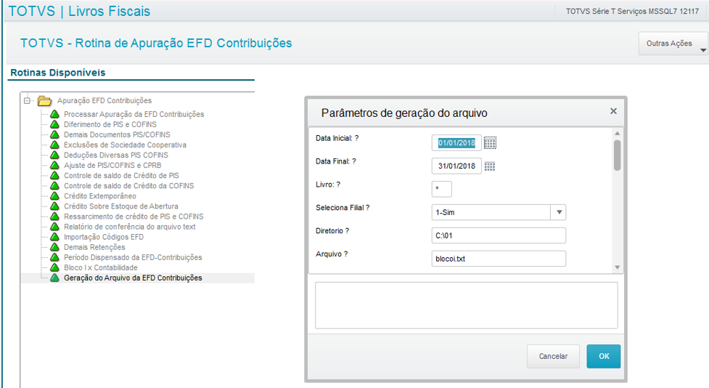The height and width of the screenshot is (388, 709).
Task: Collapse the Apuração EFD Contribuições tree node
Action: click(x=27, y=100)
